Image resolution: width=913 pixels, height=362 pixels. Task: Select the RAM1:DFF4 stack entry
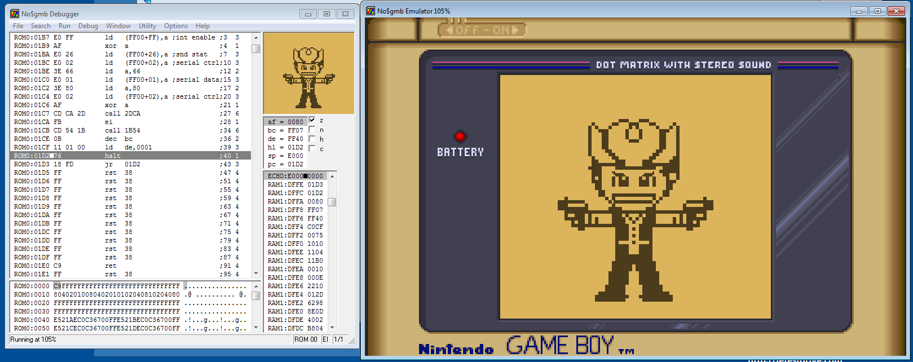pos(295,227)
